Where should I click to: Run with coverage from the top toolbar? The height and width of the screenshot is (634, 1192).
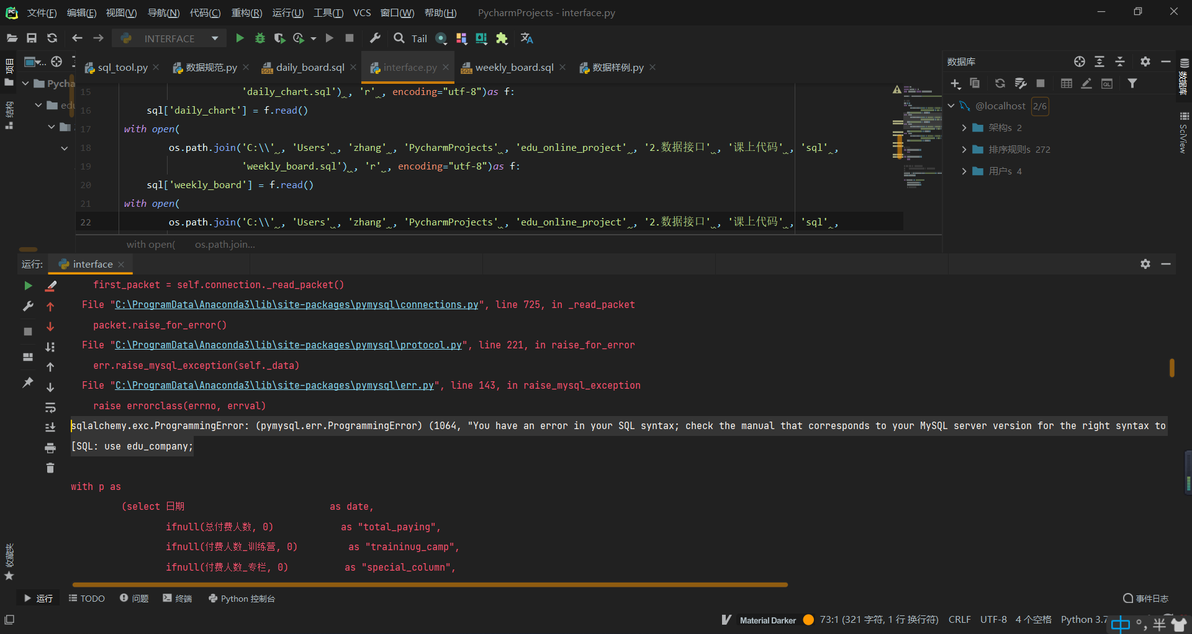[280, 38]
